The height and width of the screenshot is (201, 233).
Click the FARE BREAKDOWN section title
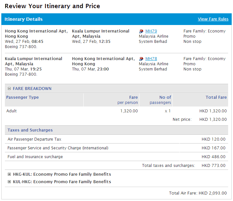pos(32,89)
